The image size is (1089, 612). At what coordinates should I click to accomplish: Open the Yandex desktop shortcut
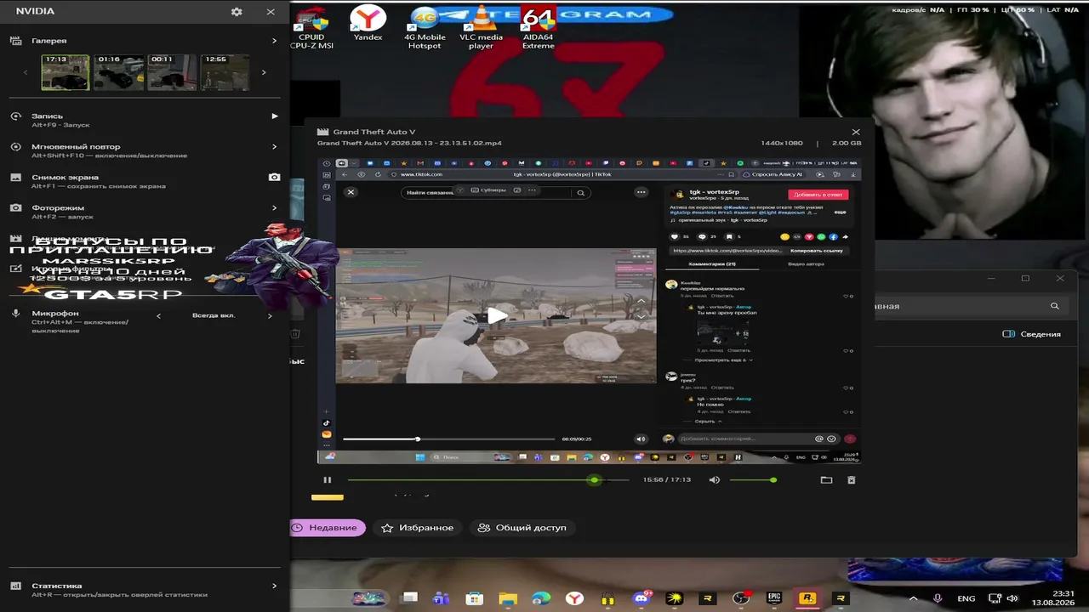[368, 24]
